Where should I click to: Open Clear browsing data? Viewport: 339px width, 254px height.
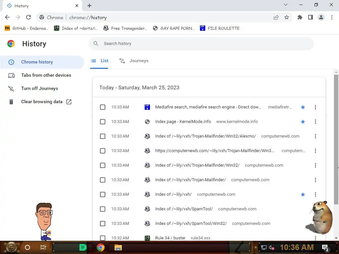[x=42, y=102]
